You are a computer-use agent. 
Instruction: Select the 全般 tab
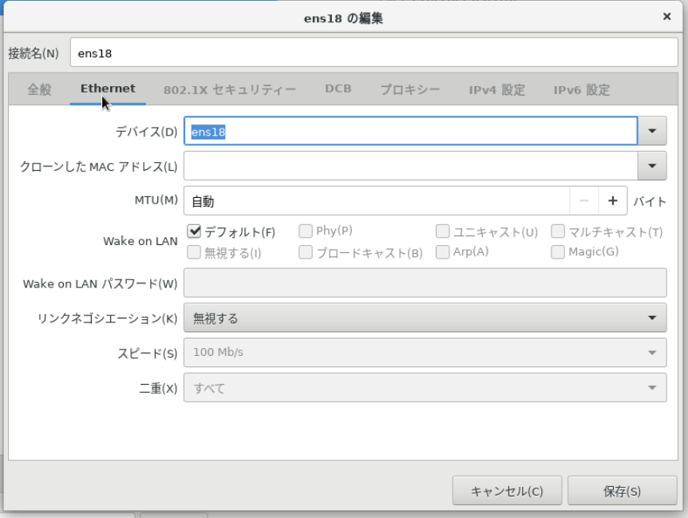coord(40,89)
